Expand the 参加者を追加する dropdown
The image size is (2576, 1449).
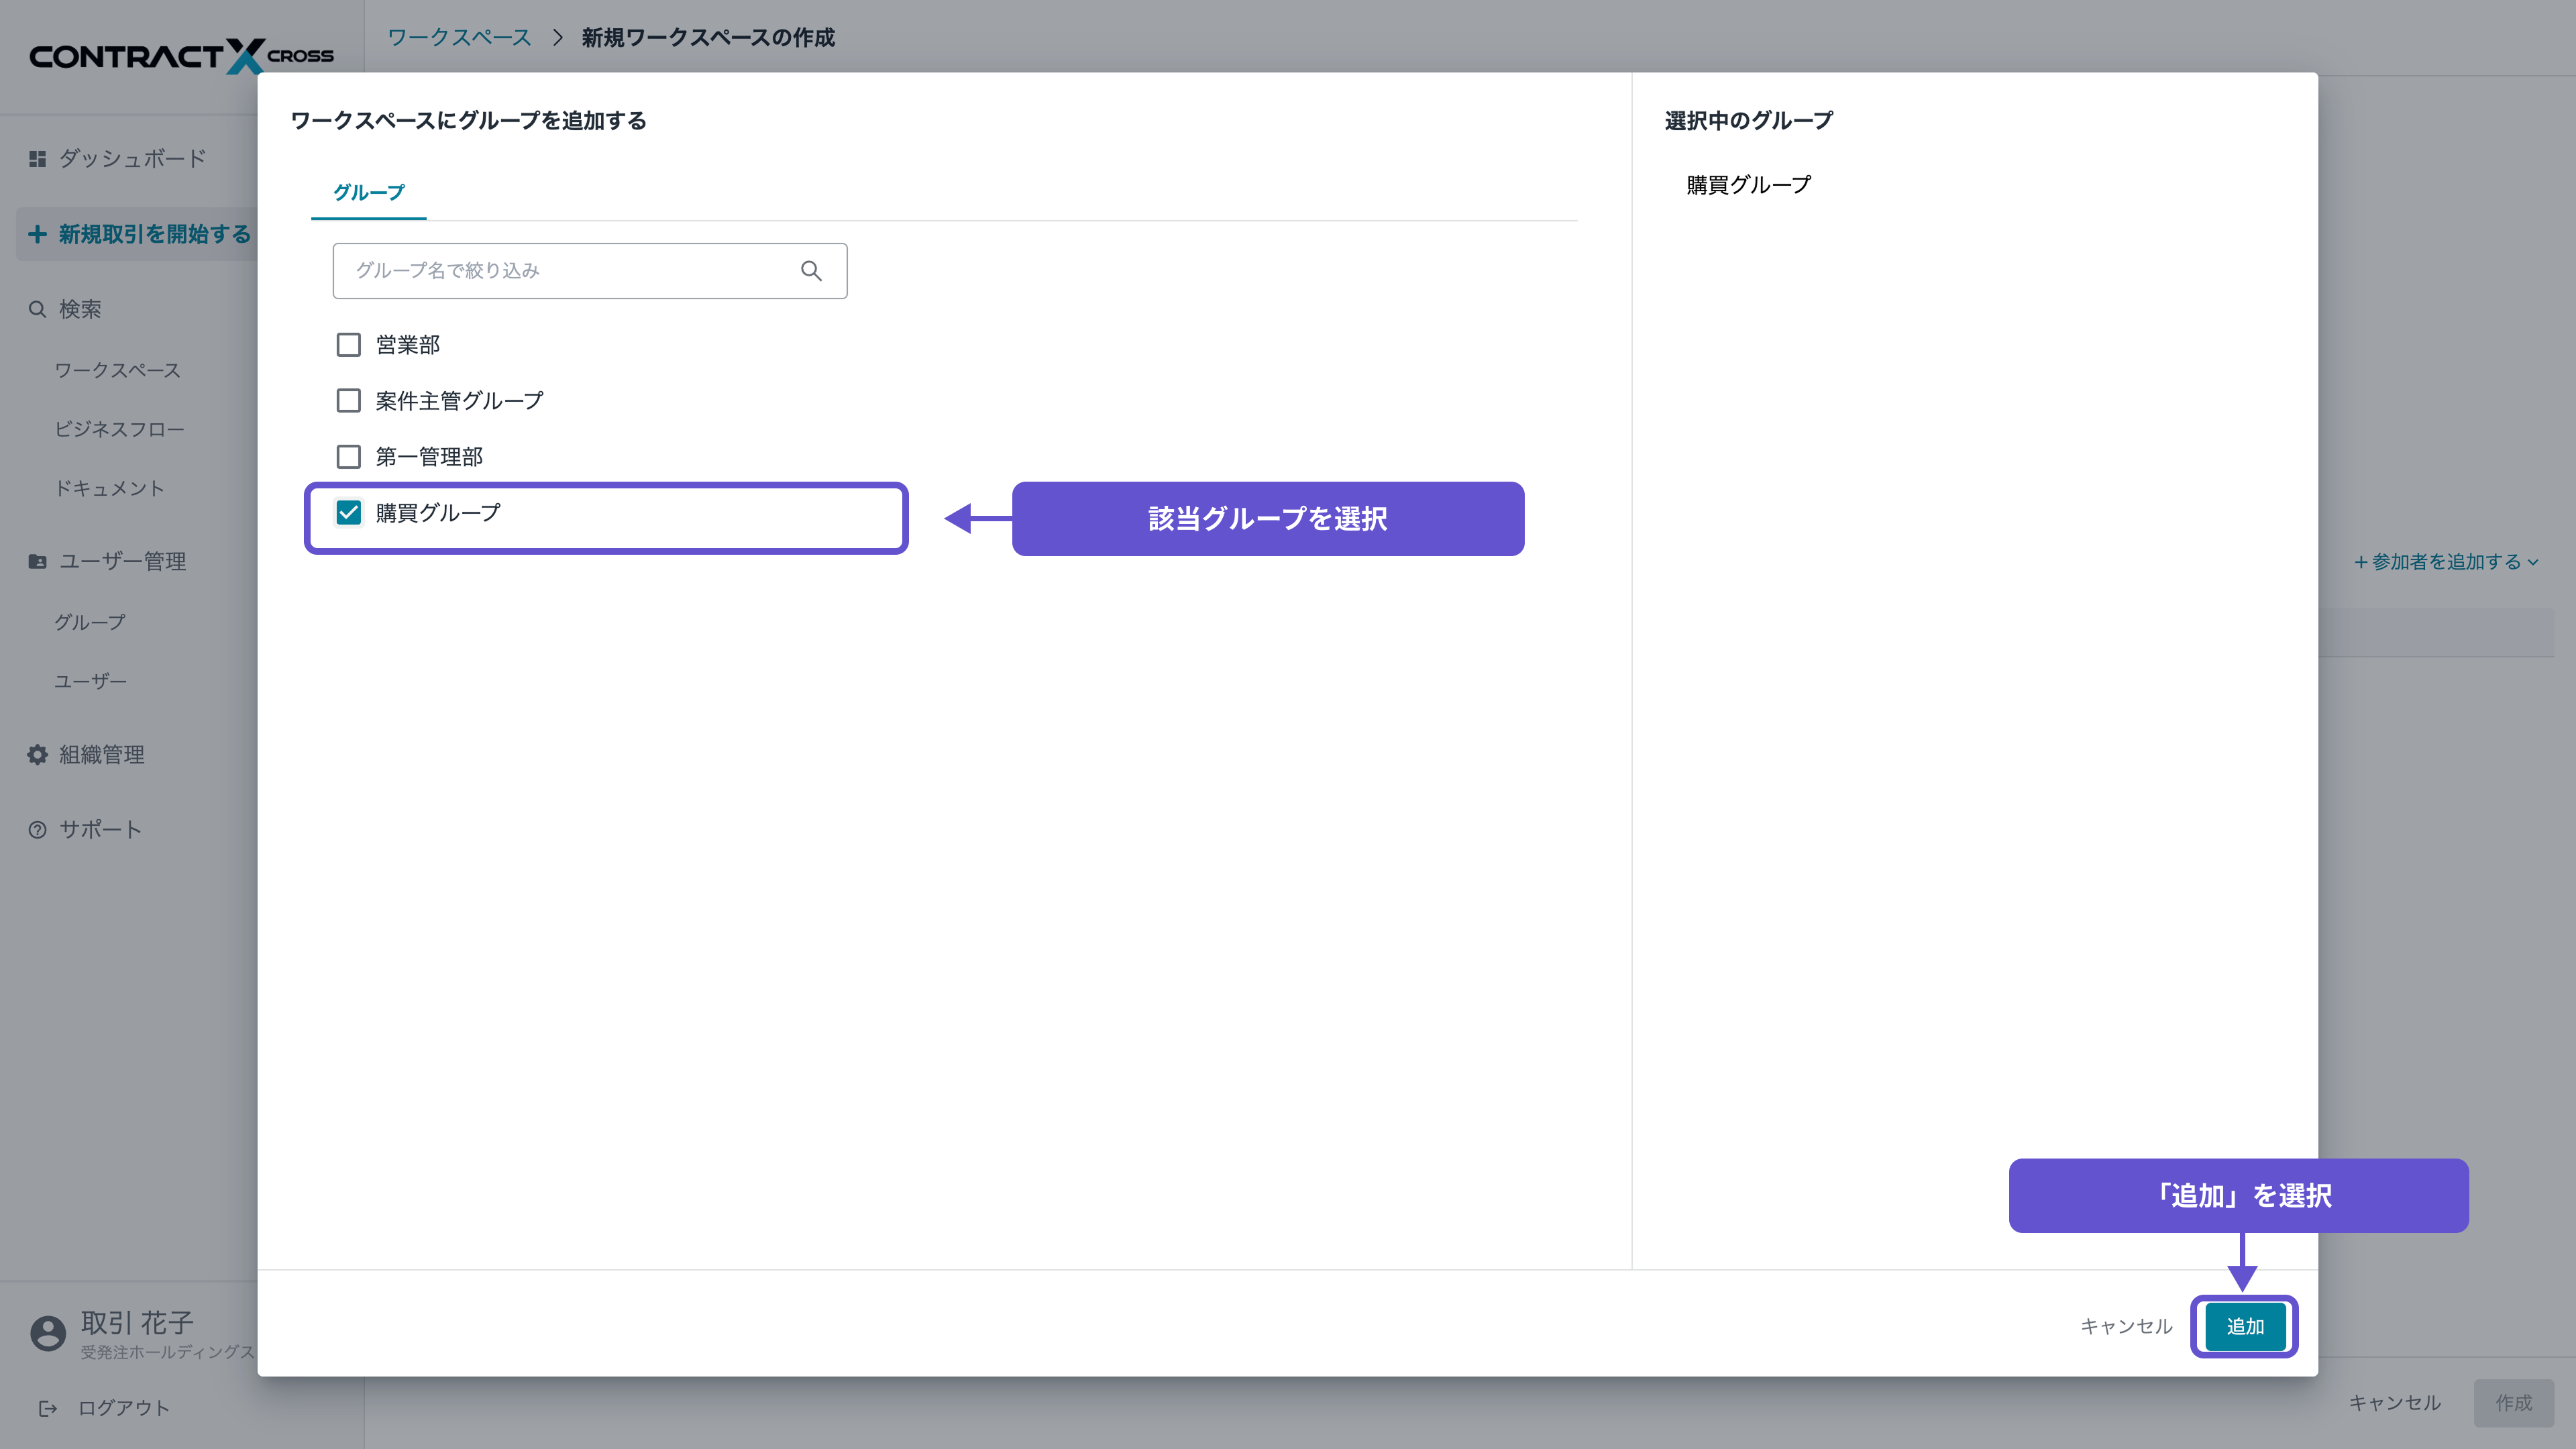2445,562
